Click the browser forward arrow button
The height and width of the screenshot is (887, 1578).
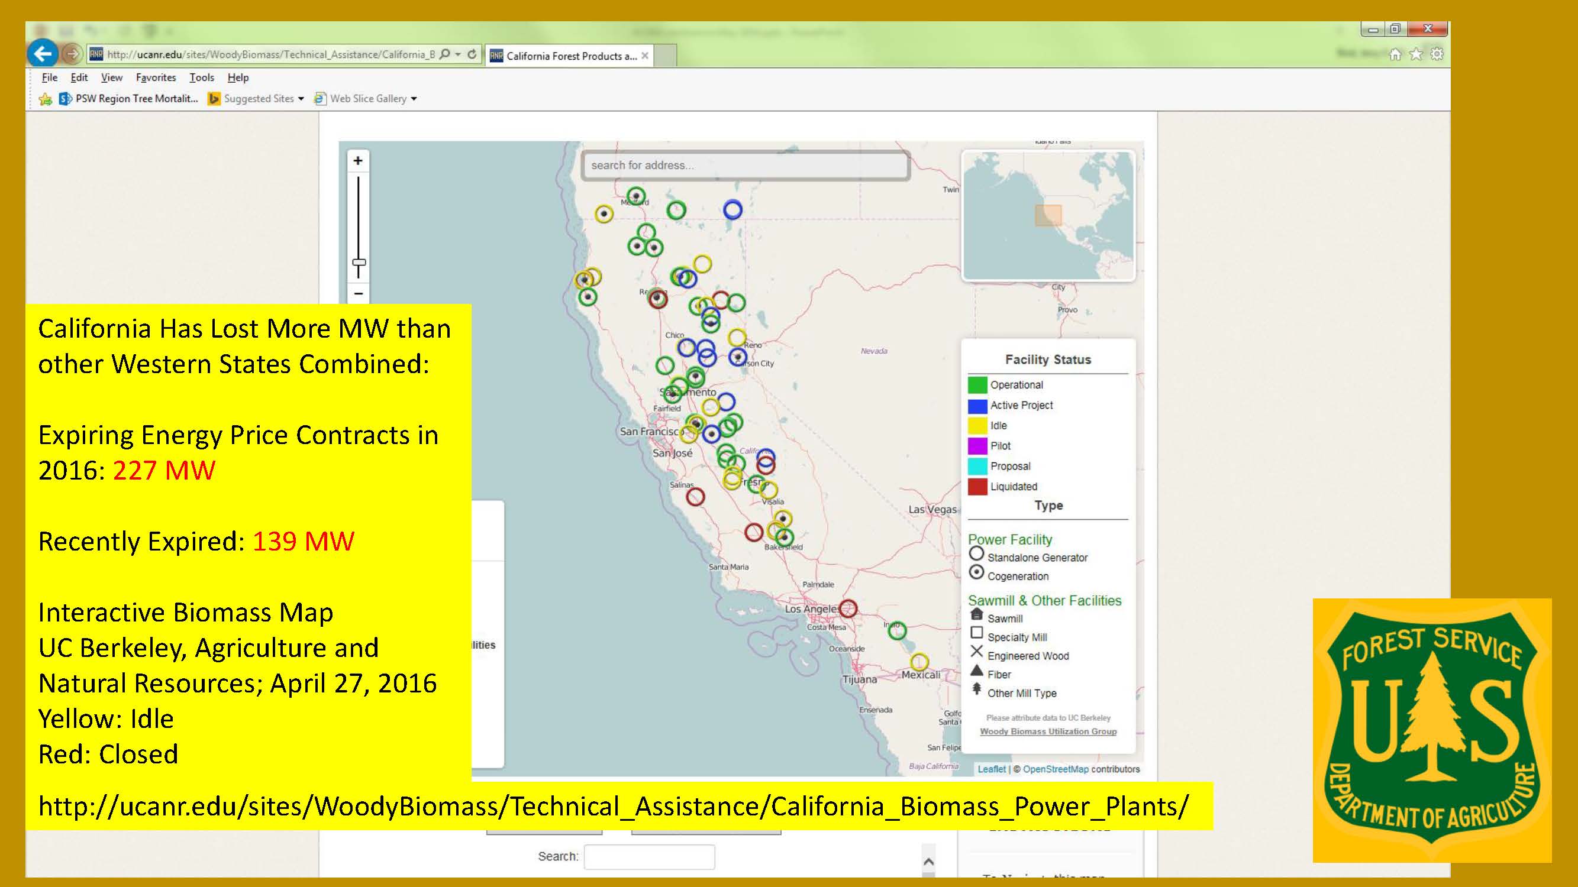tap(72, 54)
